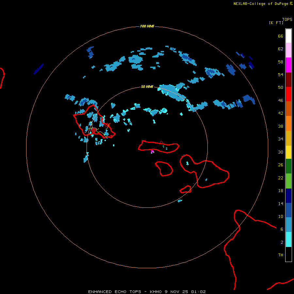Image resolution: width=294 pixels, height=294 pixels.
Task: Click the legend label 'TH'
Action: pyautogui.click(x=281, y=255)
